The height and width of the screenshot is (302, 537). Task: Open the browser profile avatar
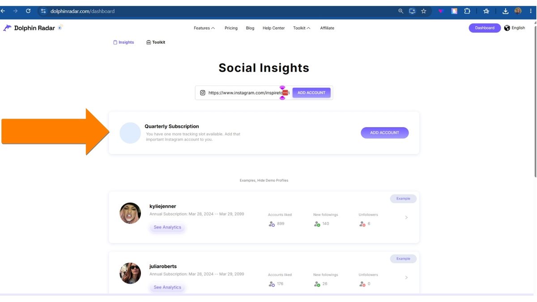518,11
